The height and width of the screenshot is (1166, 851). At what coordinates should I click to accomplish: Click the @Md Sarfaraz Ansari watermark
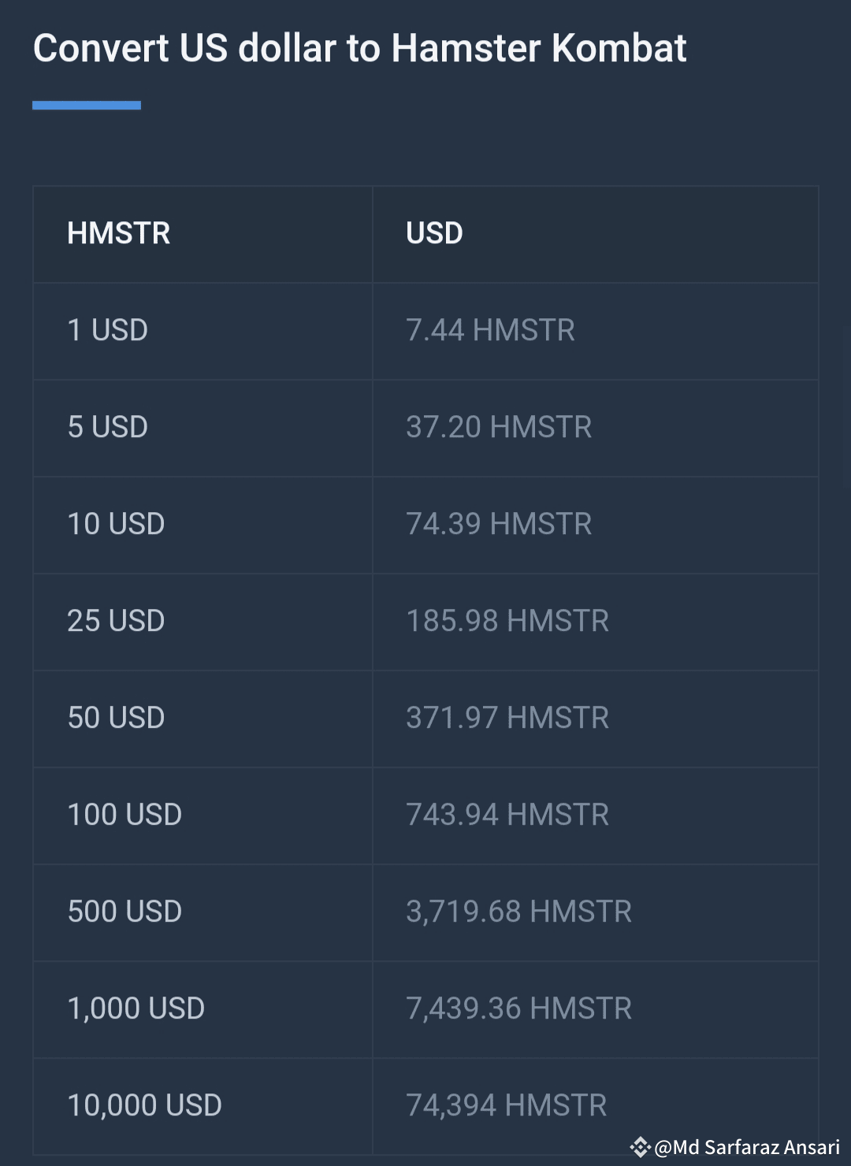pos(747,1147)
